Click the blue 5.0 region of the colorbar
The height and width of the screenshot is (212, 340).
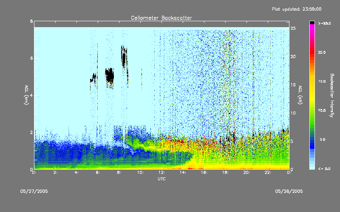pyautogui.click(x=312, y=140)
